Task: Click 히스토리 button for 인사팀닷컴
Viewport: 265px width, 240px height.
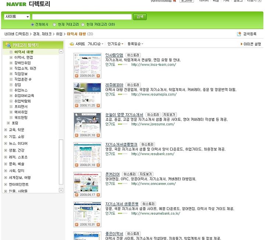Action: click(133, 55)
